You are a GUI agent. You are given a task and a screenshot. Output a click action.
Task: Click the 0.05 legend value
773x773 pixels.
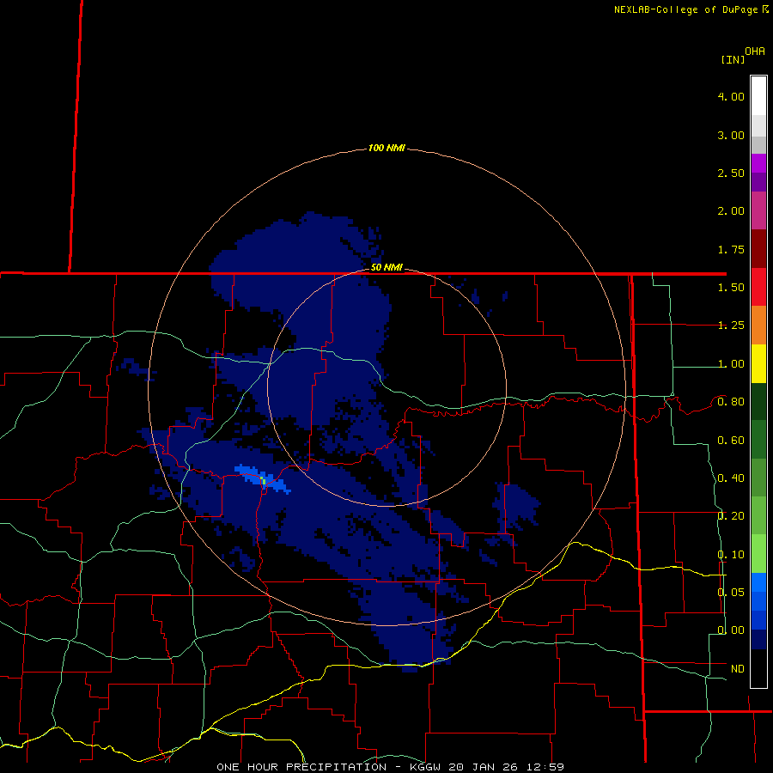(731, 593)
